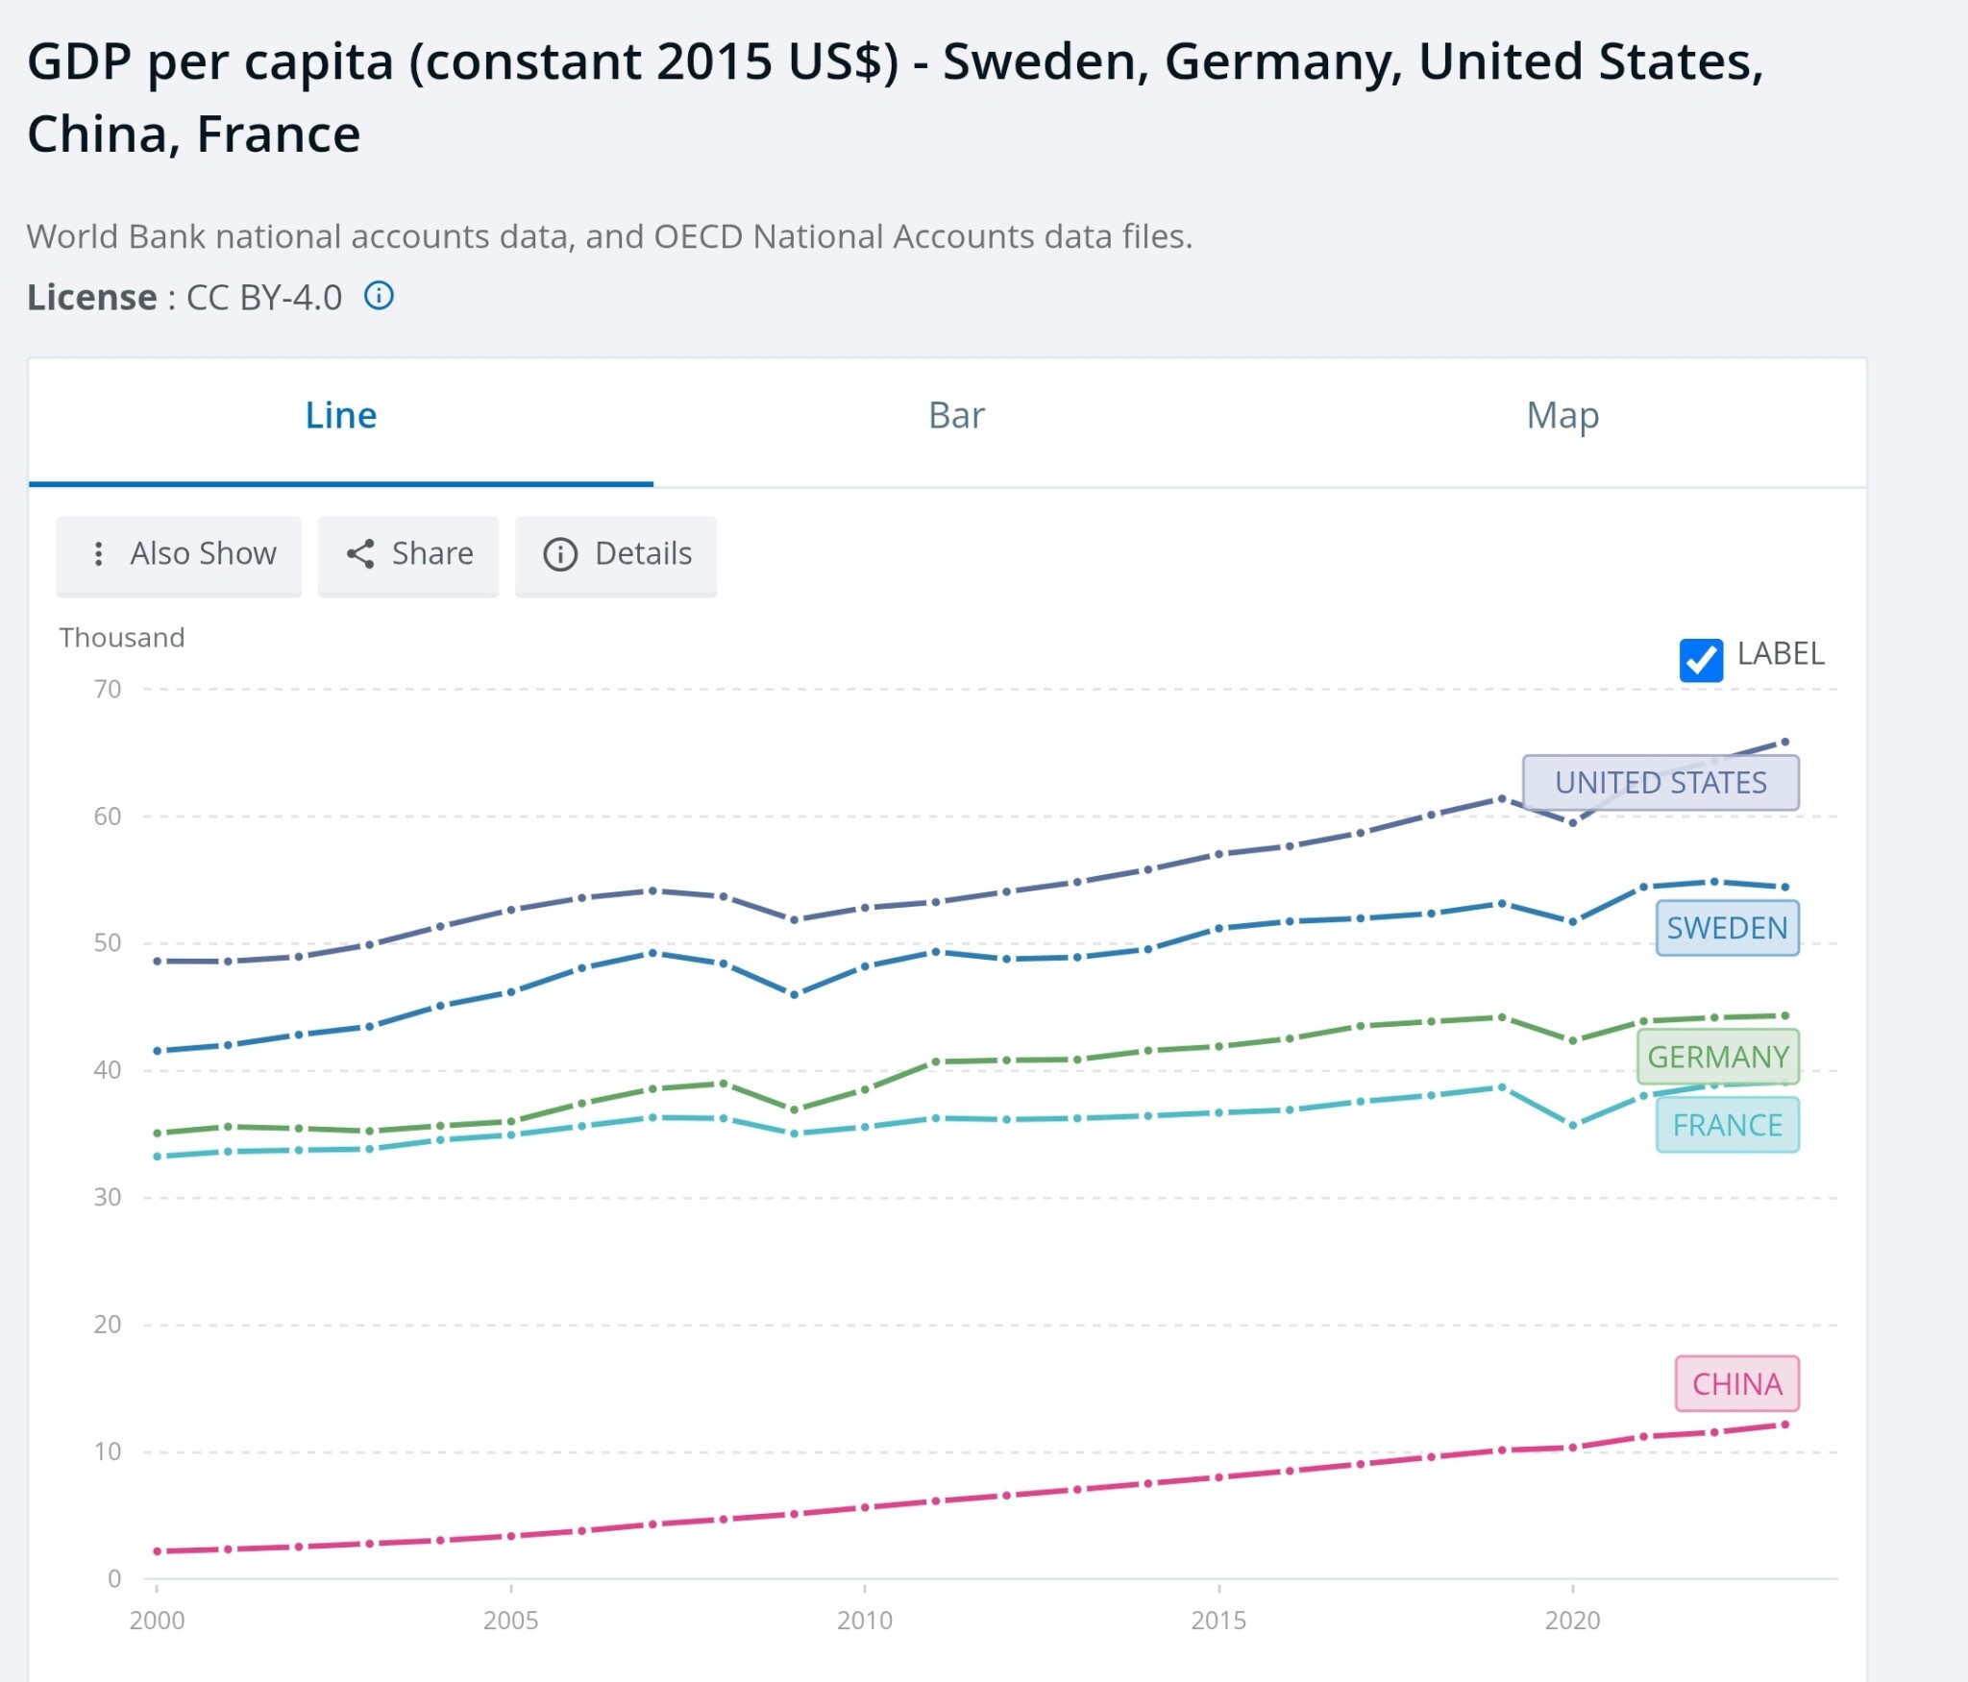This screenshot has width=1968, height=1682.
Task: Click the Details info circle icon
Action: point(560,554)
